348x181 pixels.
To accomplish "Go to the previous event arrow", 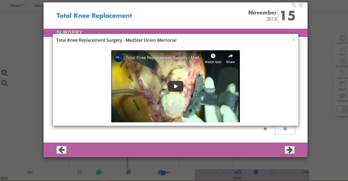I will 61,150.
